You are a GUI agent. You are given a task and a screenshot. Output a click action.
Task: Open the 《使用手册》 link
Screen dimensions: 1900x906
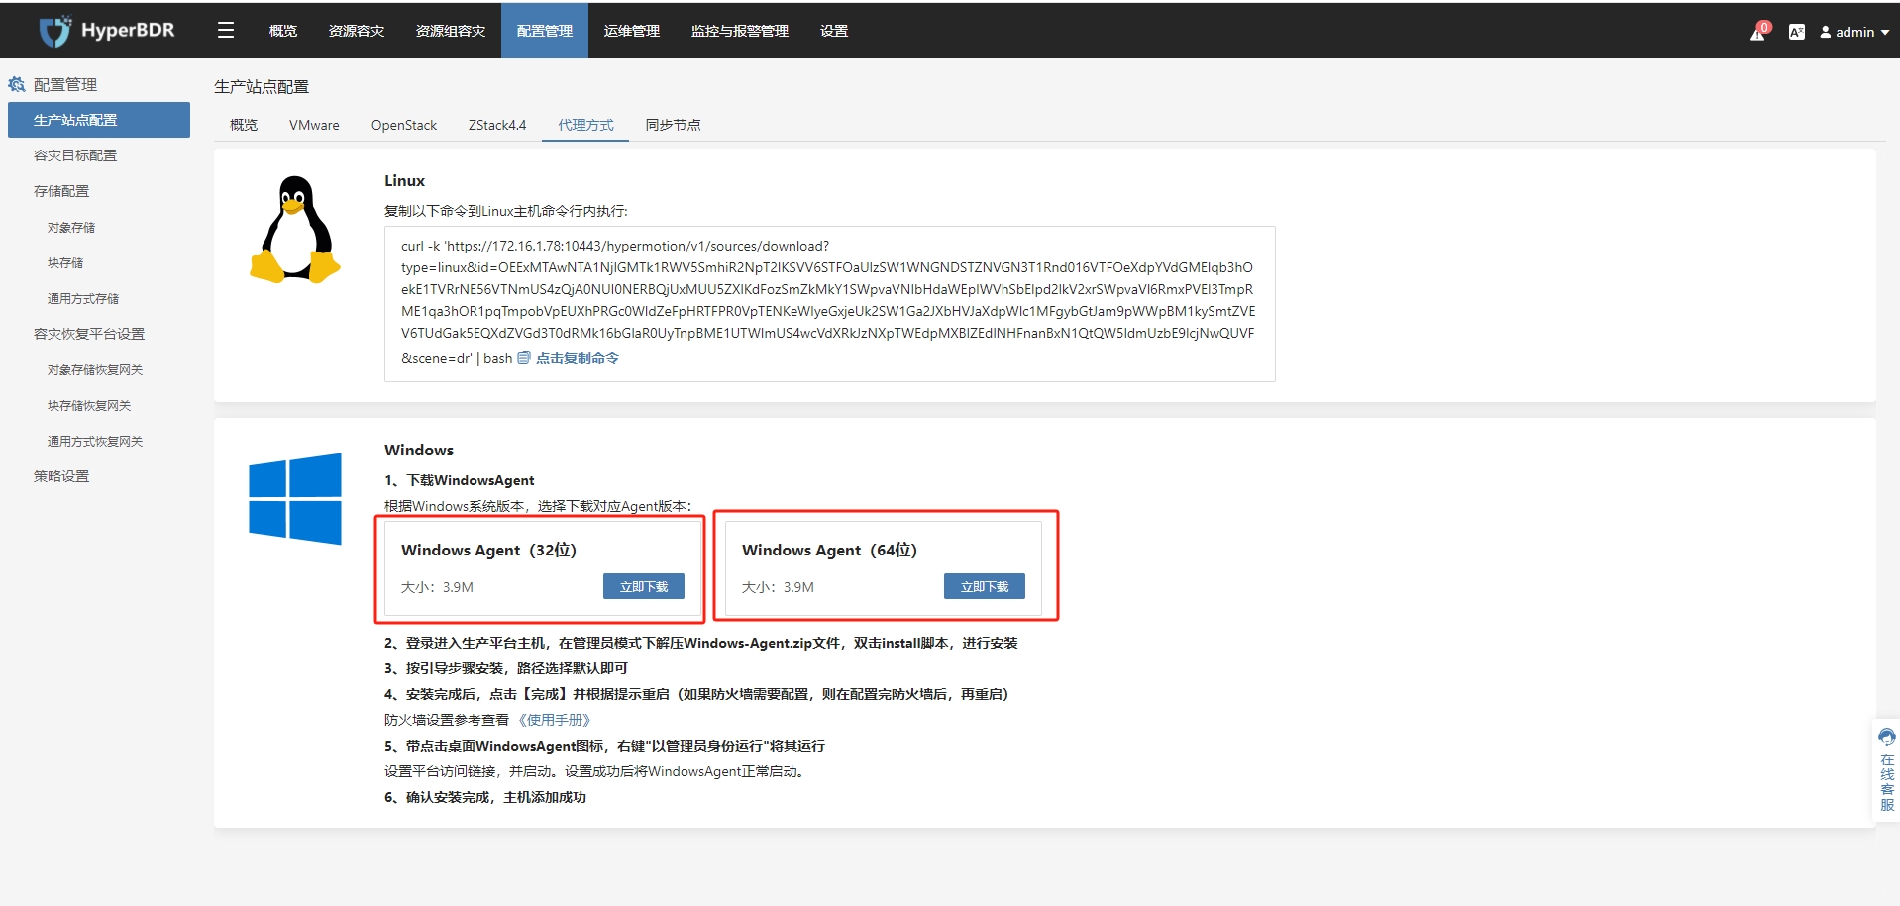(x=555, y=720)
